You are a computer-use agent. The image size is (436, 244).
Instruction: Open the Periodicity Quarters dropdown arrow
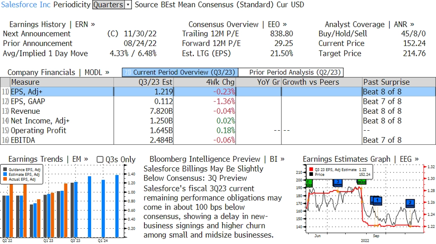(128, 5)
